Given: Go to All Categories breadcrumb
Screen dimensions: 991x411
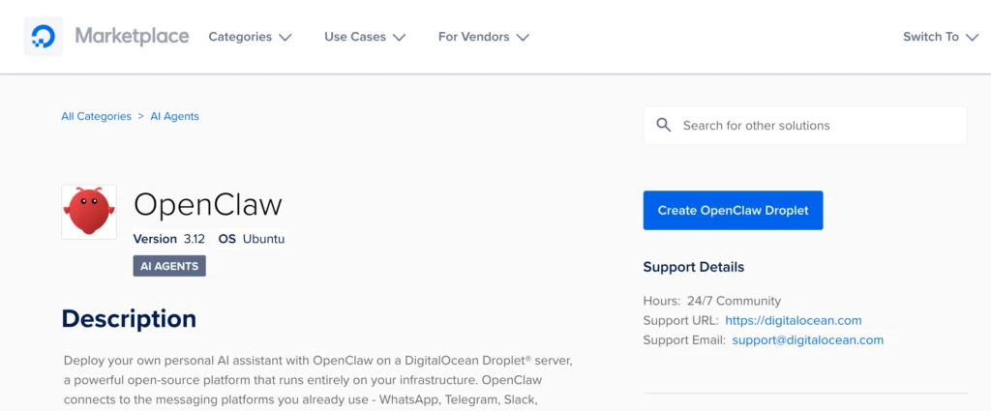Looking at the screenshot, I should coord(96,116).
